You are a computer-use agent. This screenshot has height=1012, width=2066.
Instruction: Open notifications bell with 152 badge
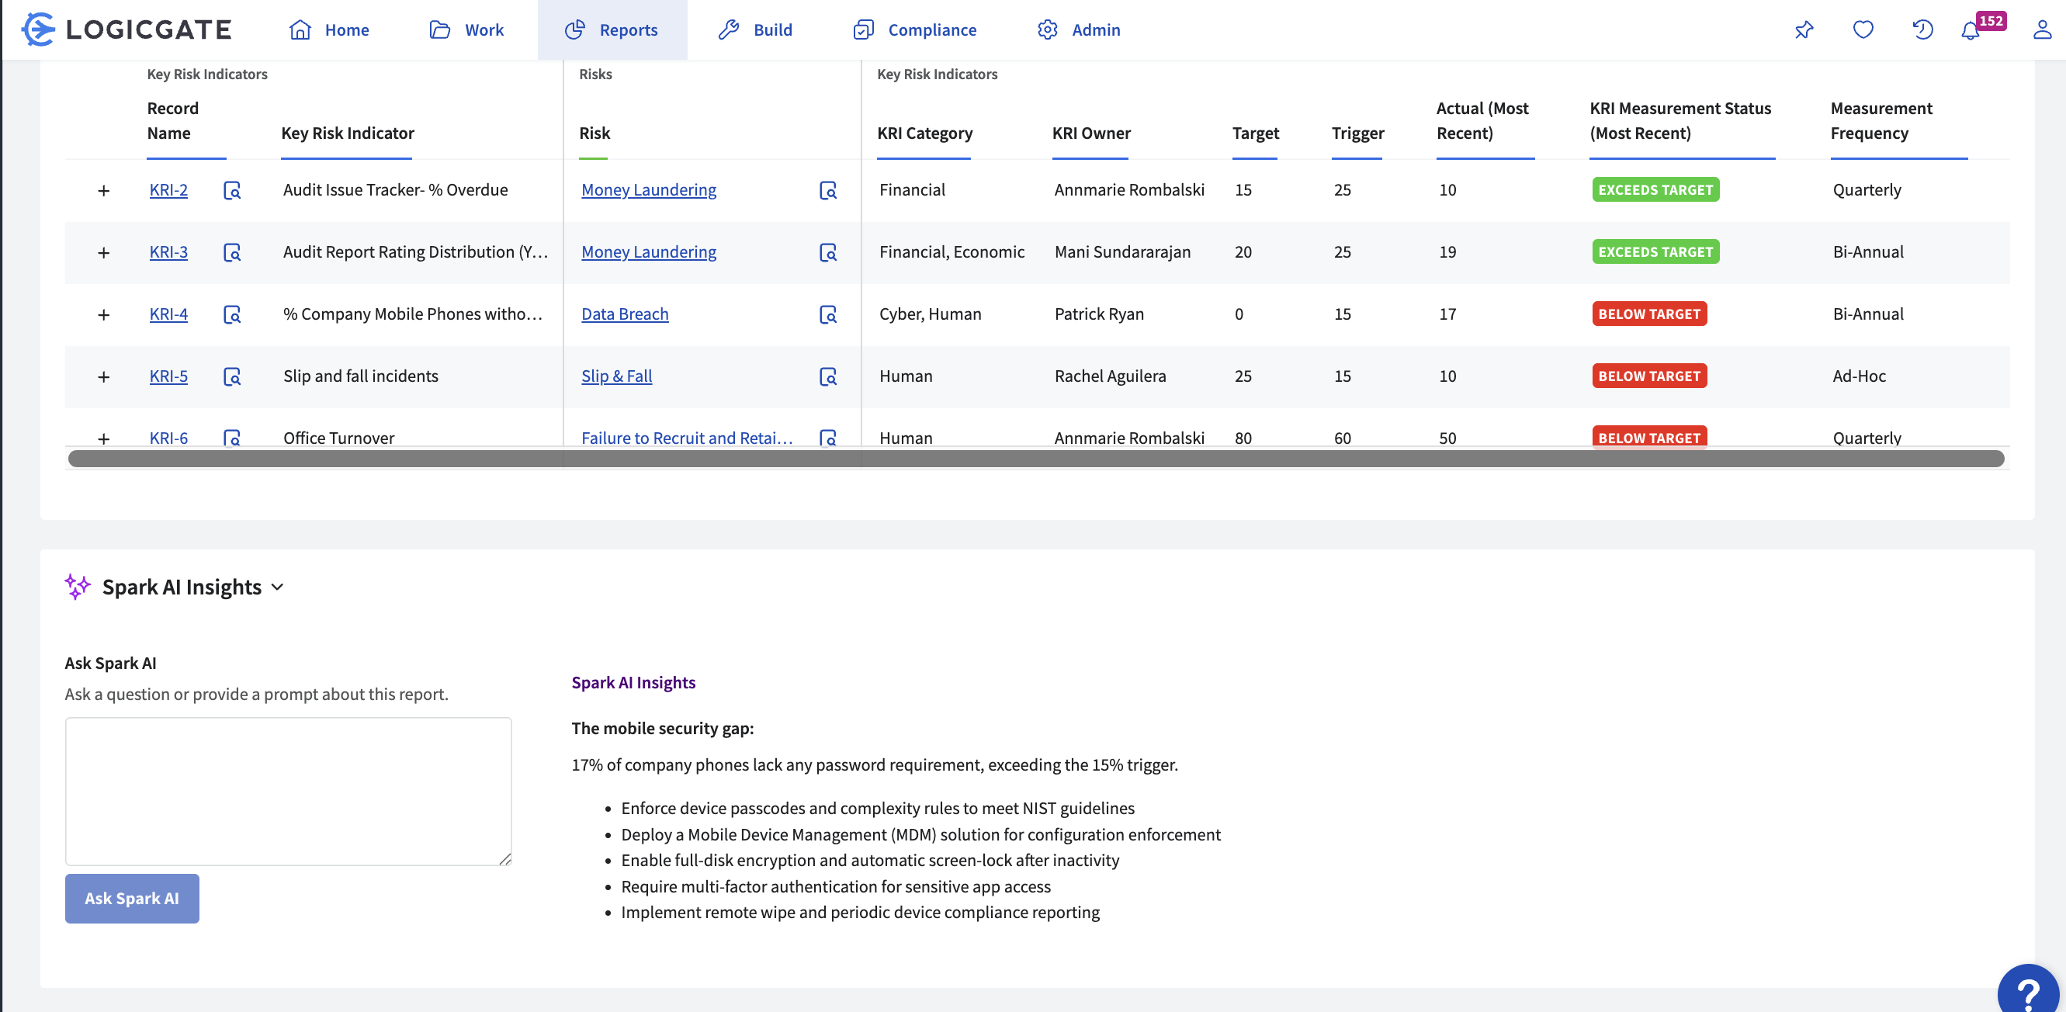click(x=1971, y=30)
